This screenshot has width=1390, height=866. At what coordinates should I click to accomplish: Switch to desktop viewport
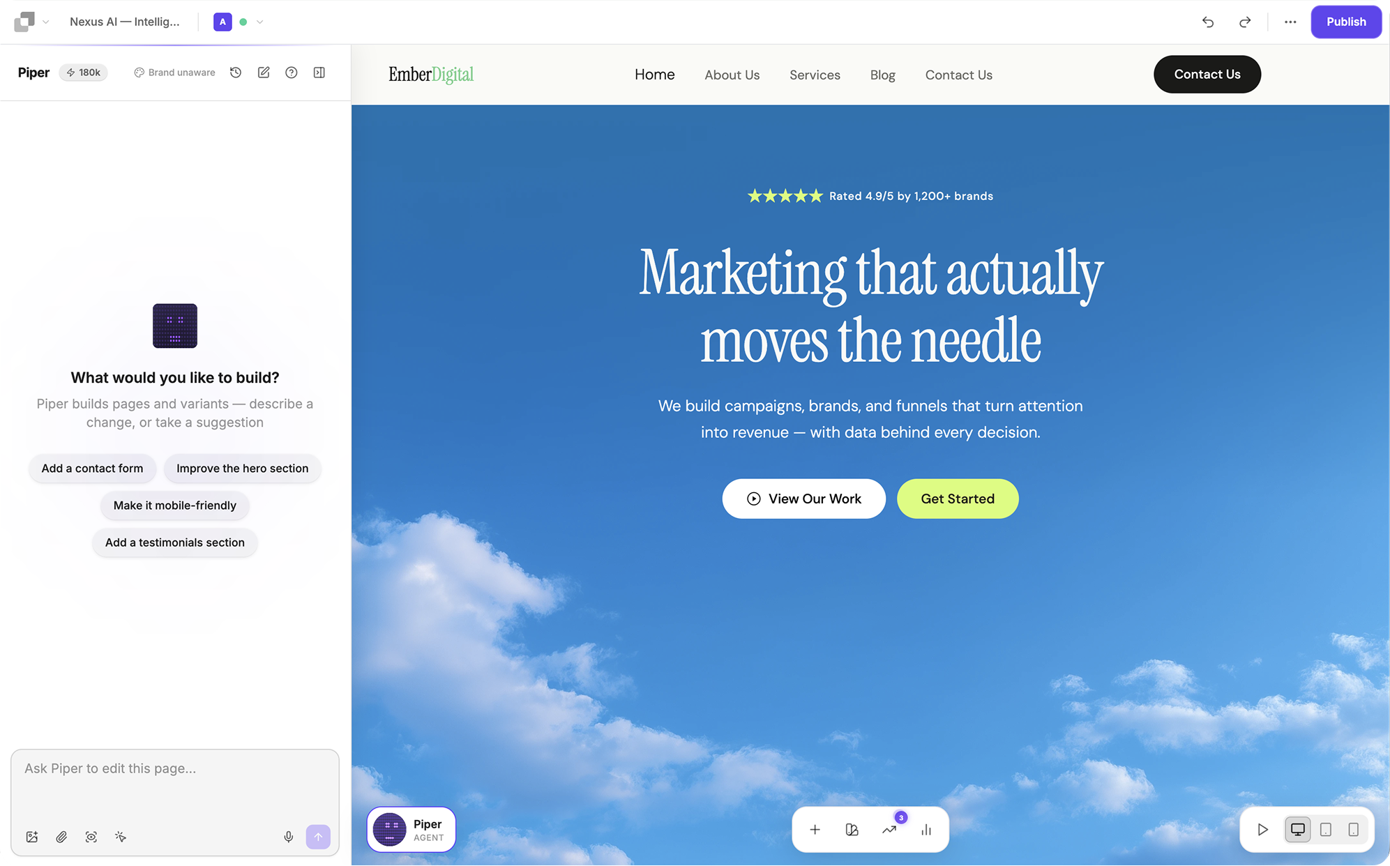[x=1297, y=830]
